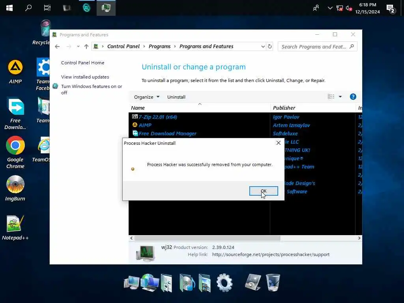Viewport: 404px width, 303px height.
Task: Click publisher Igor Pavlov cell
Action: 286,117
